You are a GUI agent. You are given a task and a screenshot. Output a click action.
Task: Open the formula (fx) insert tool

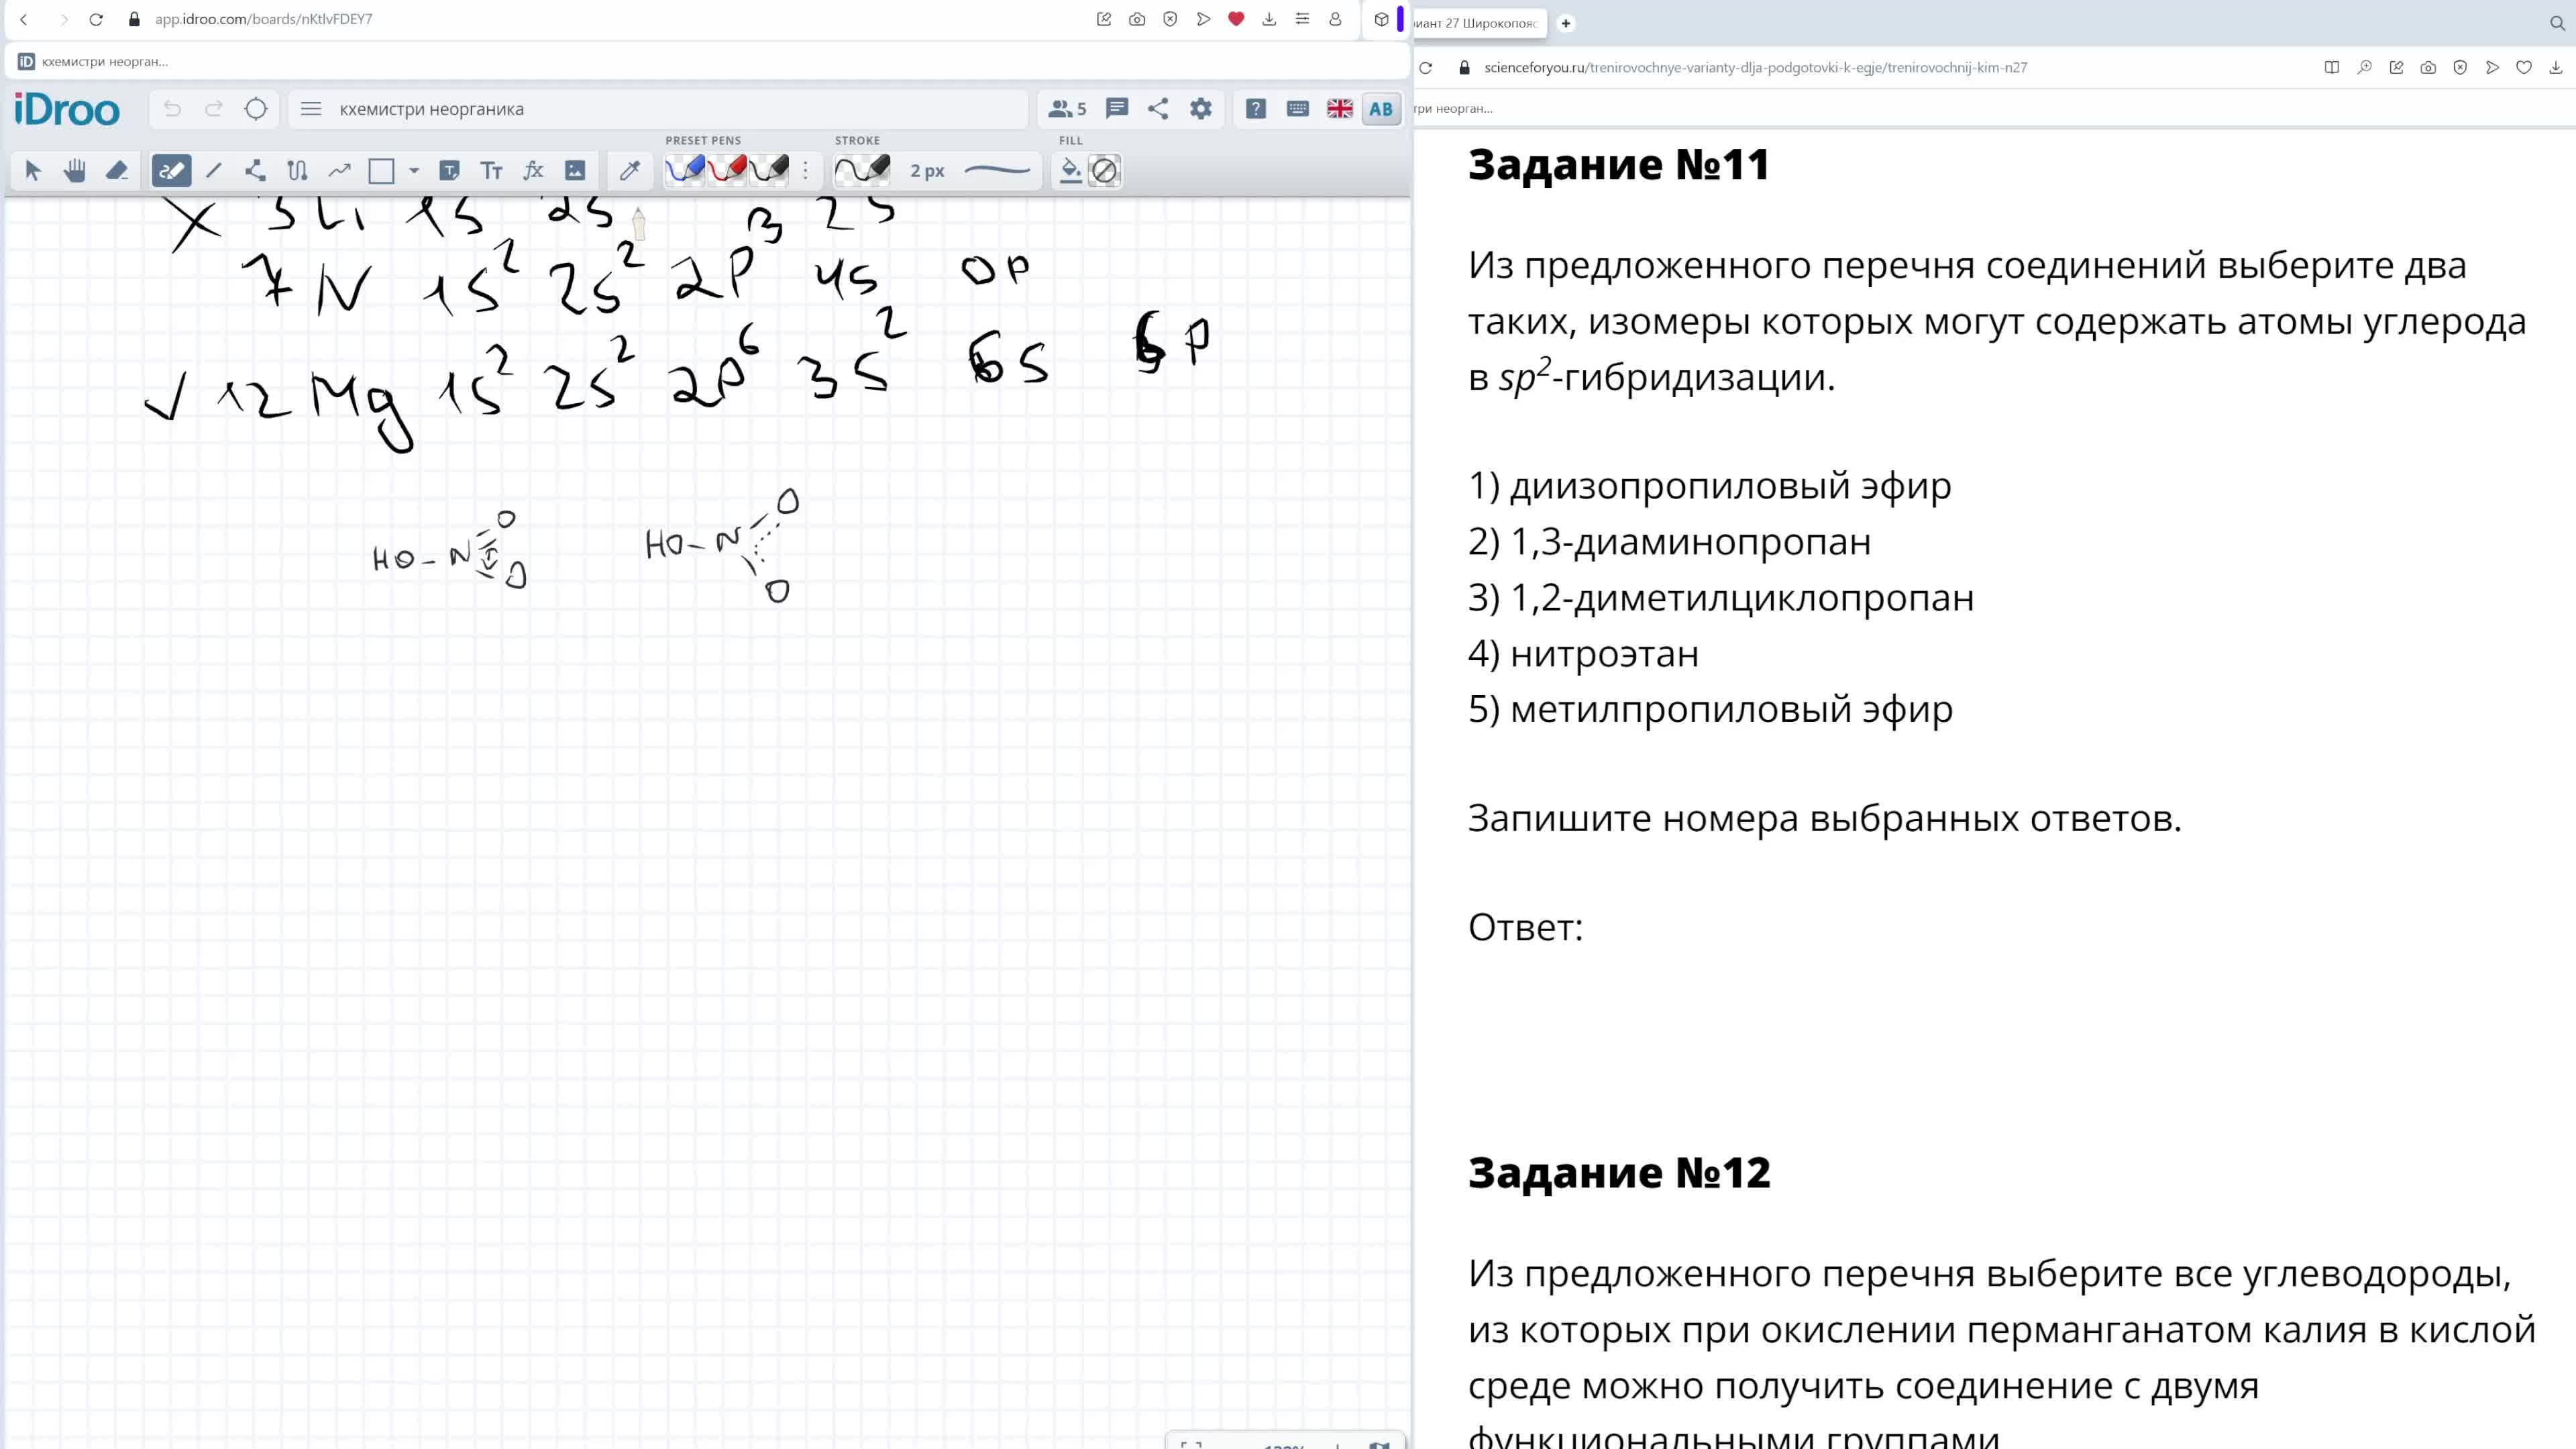point(533,170)
